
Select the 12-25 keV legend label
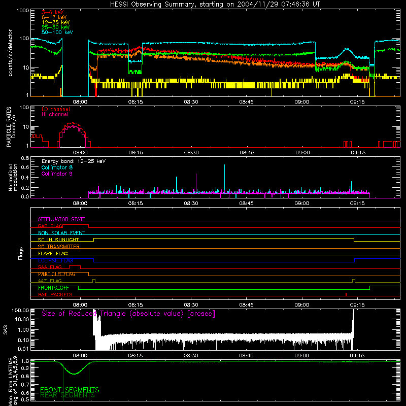click(55, 22)
